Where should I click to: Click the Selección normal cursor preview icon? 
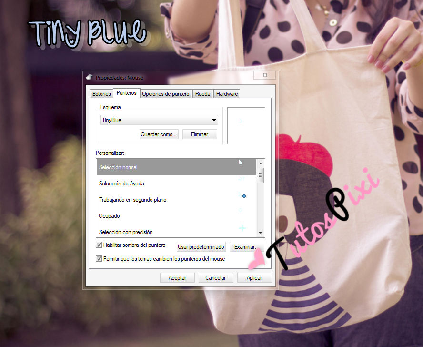(x=240, y=162)
